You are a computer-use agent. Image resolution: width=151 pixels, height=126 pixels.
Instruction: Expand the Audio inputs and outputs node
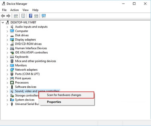7,27
